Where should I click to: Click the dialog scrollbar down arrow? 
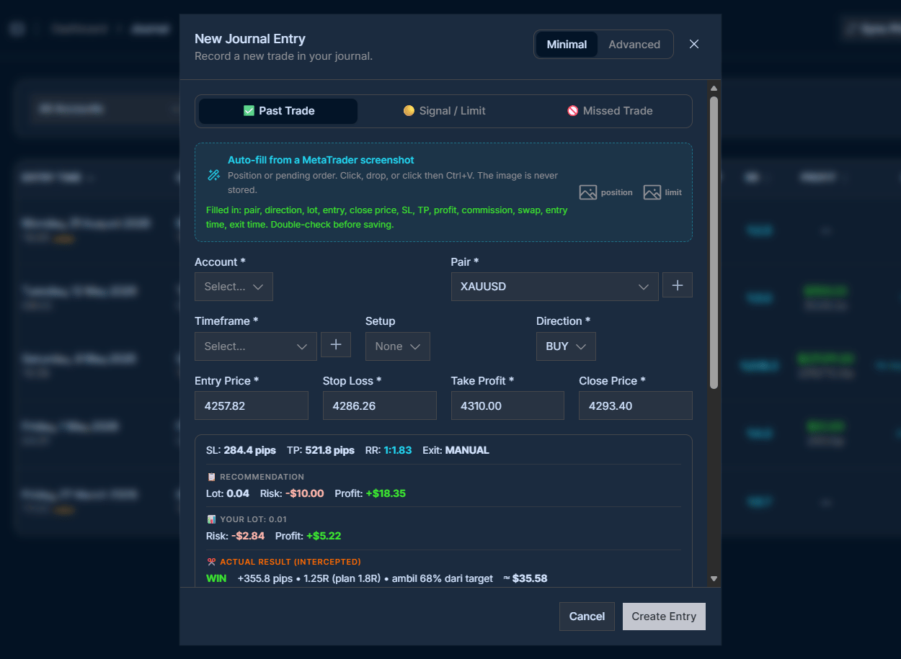click(714, 578)
